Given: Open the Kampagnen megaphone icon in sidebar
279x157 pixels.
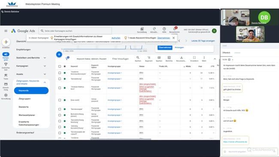Looking at the screenshot, I should click(x=6, y=54).
